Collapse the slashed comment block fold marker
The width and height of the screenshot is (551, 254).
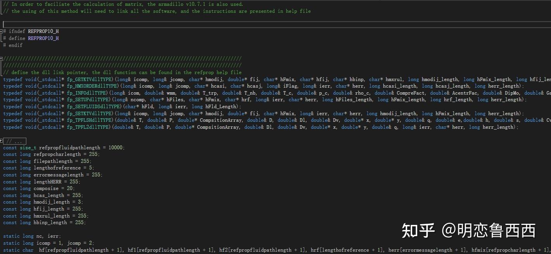coord(2,59)
